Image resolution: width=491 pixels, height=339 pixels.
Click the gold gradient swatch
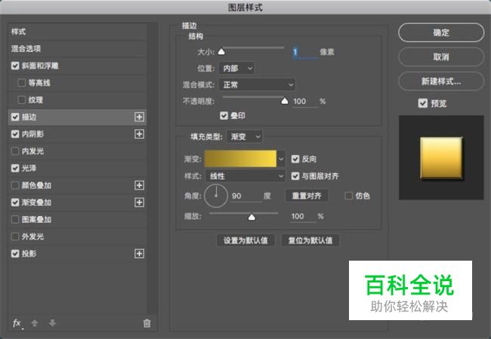coord(240,159)
